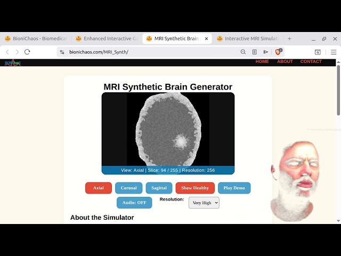Close the MRI Synthetic Brain tab
Viewport: 341px width, 256px height.
coord(206,39)
